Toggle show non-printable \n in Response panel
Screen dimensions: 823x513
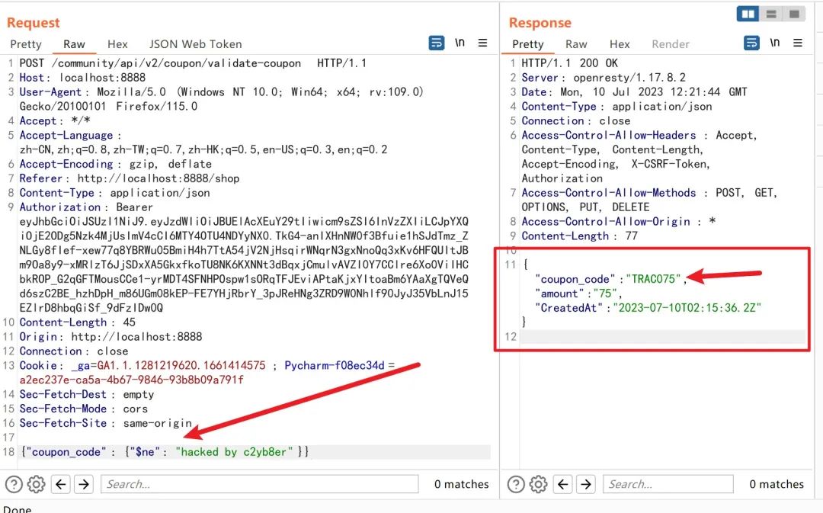click(775, 43)
